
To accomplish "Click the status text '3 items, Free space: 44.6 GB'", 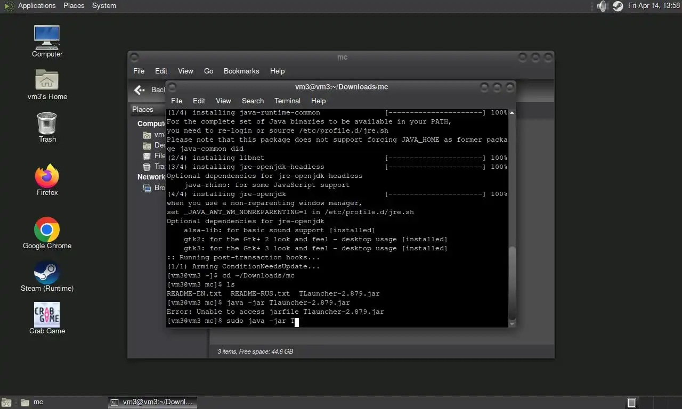I will click(255, 351).
